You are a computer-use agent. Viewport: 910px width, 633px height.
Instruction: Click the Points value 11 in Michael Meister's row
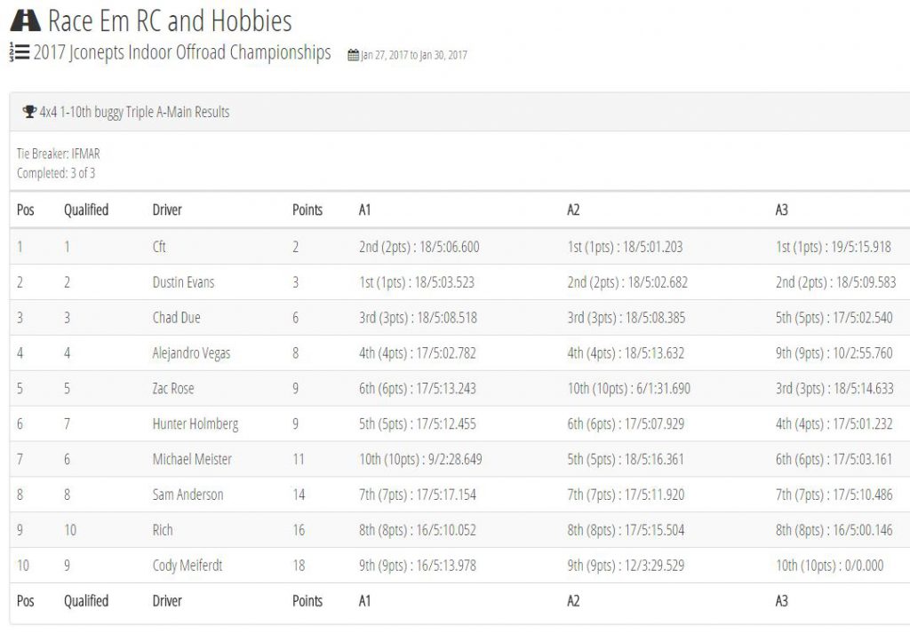pyautogui.click(x=299, y=459)
